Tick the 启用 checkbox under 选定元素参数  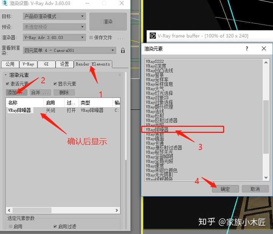(x=11, y=226)
